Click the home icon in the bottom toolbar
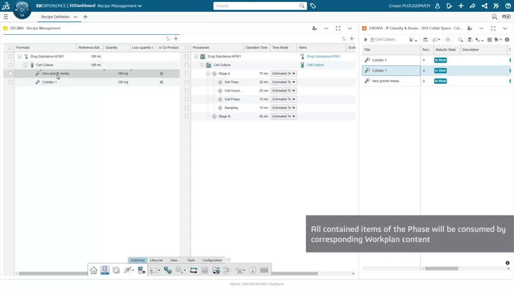This screenshot has width=514, height=289. point(94,270)
